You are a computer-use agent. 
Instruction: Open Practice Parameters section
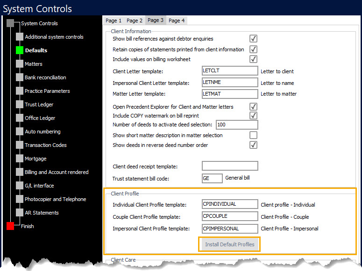[x=47, y=91]
